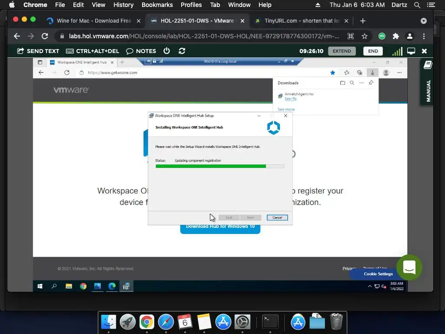445x334 pixels.
Task: Click Download Hub for Windows 10 button
Action: pos(220,227)
